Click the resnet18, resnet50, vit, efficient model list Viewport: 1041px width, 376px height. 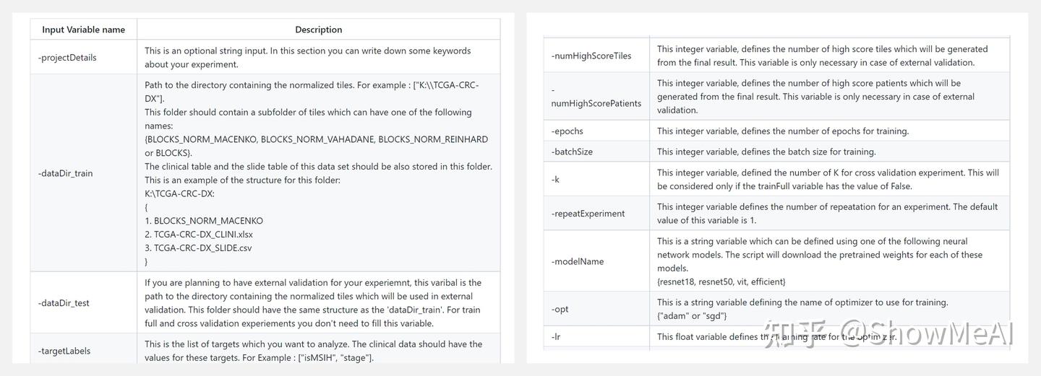click(721, 282)
